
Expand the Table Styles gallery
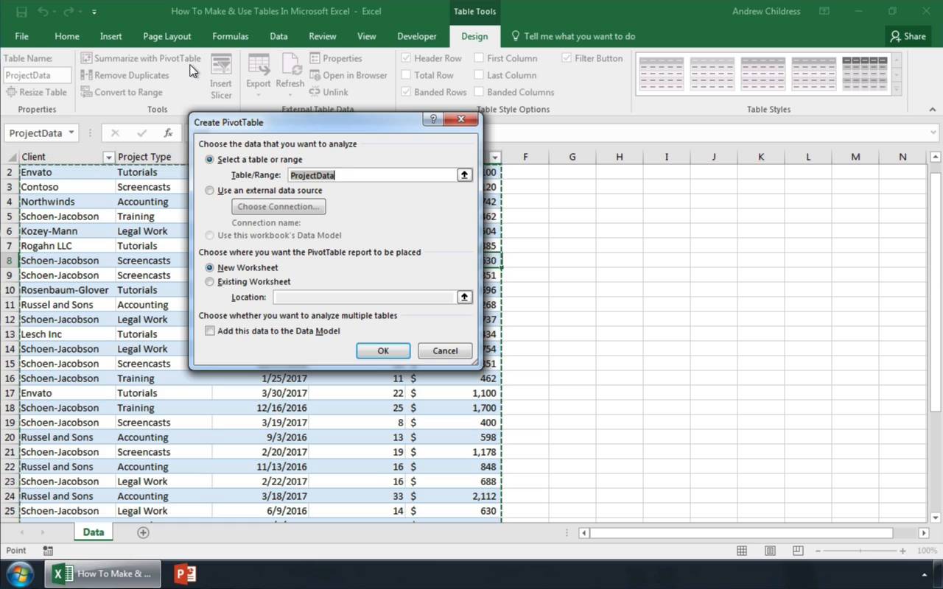coord(897,89)
